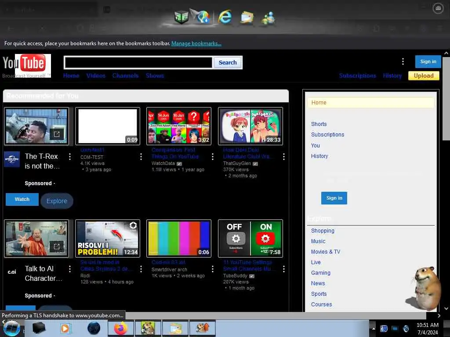
Task: Open the color bars 0:06 video thumbnail
Action: [179, 238]
